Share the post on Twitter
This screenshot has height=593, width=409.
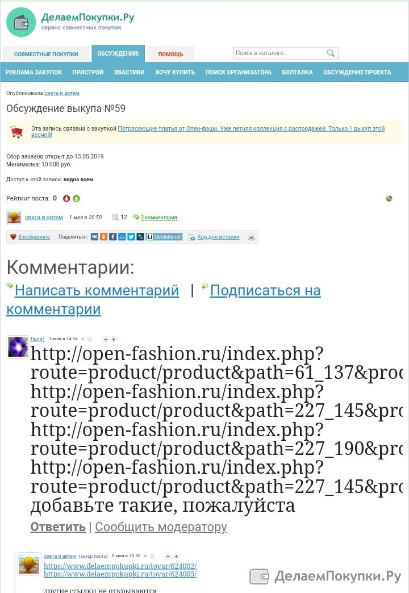(x=131, y=237)
